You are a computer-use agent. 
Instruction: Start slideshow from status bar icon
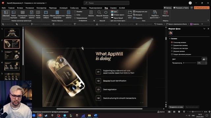click(x=184, y=112)
